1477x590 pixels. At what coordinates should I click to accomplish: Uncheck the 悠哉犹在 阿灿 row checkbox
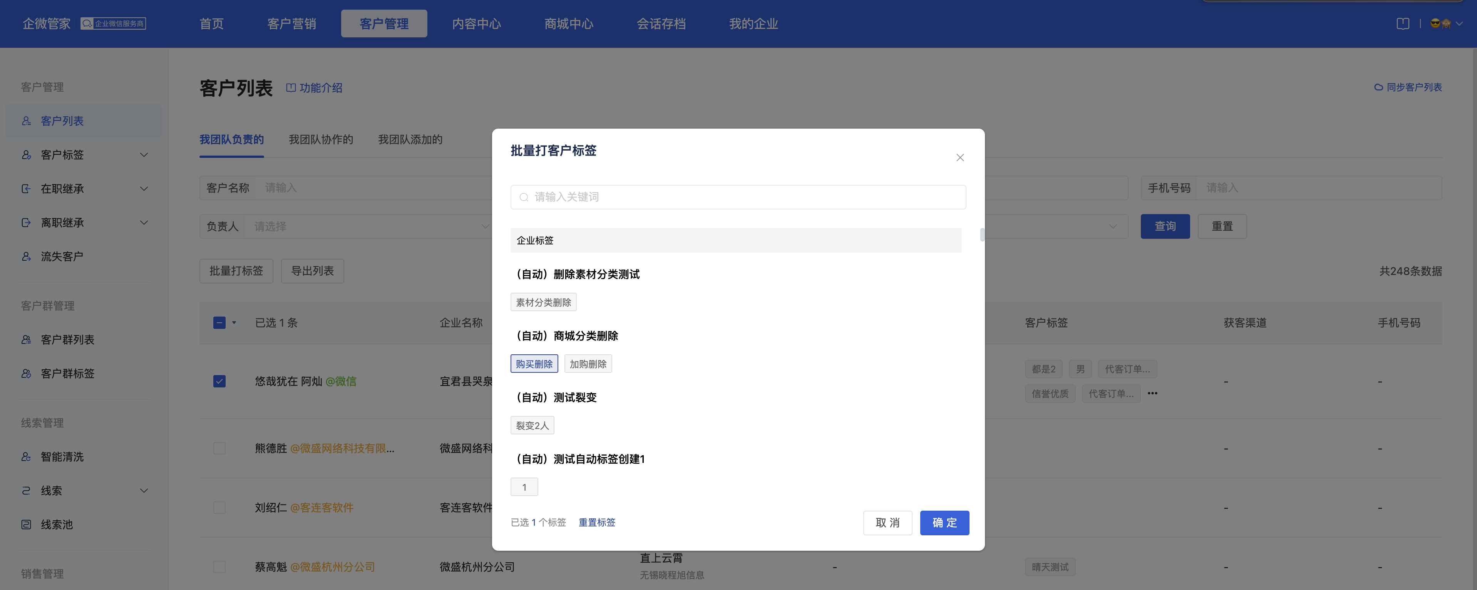219,381
